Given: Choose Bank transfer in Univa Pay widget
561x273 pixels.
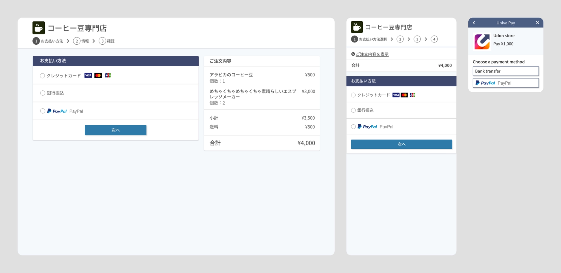Looking at the screenshot, I should tap(505, 71).
